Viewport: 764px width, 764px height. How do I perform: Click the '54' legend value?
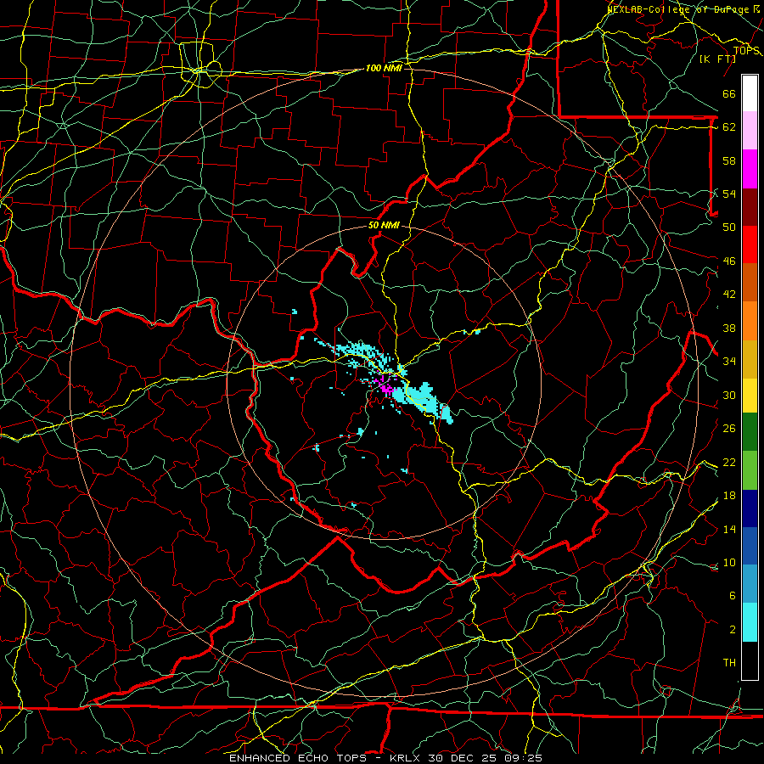[x=729, y=194]
